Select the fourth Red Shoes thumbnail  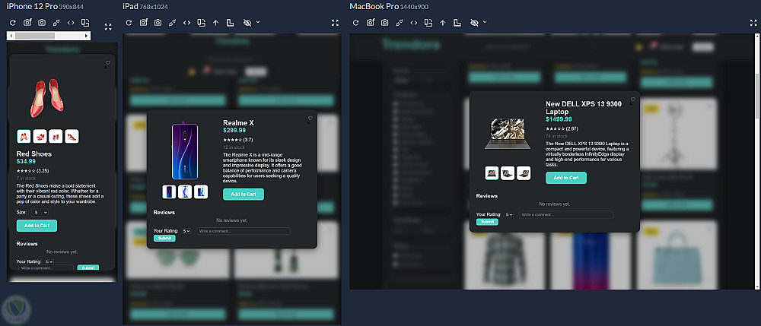pos(72,136)
